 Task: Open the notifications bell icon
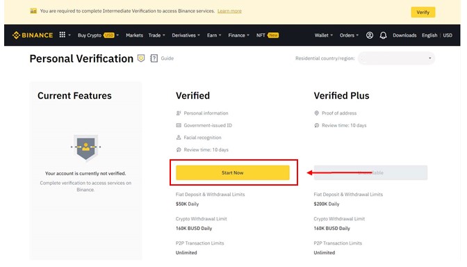pyautogui.click(x=384, y=35)
